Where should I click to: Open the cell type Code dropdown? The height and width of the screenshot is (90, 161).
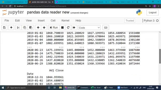point(89,28)
